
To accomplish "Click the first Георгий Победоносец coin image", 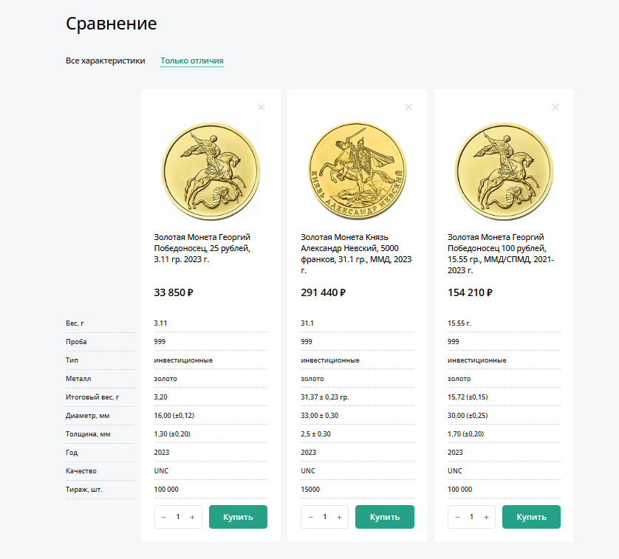I will (x=211, y=171).
